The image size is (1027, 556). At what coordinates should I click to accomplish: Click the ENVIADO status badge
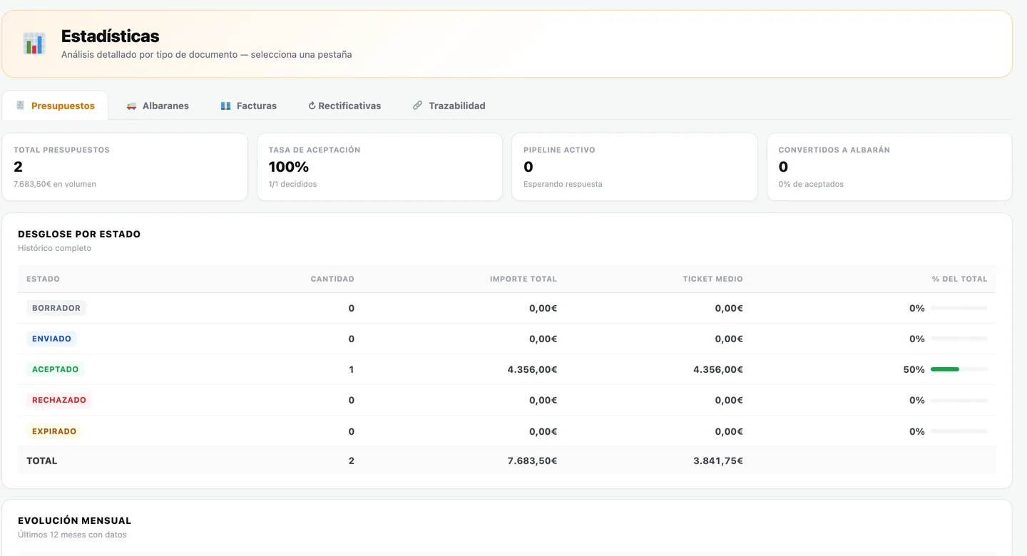[x=51, y=339]
